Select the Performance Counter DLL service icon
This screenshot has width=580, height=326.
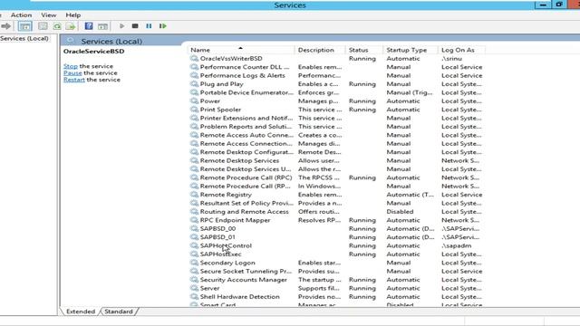tap(194, 67)
